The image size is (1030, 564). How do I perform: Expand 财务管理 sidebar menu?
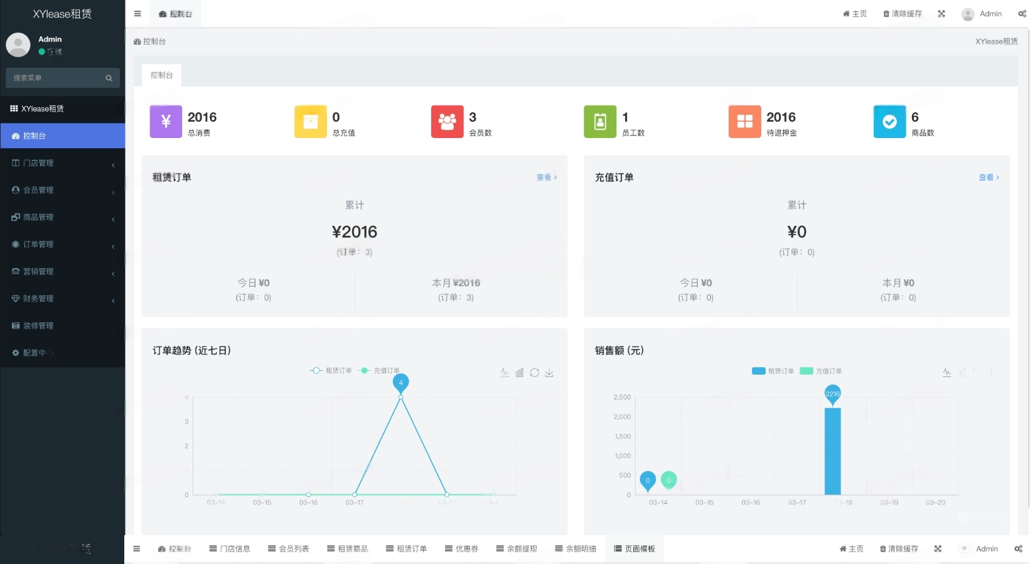point(63,299)
